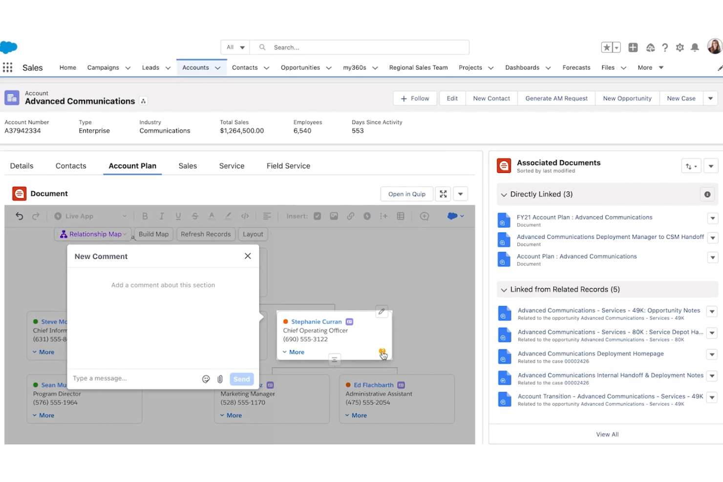723x482 pixels.
Task: Open the Associated Documents sort menu
Action: pyautogui.click(x=691, y=166)
